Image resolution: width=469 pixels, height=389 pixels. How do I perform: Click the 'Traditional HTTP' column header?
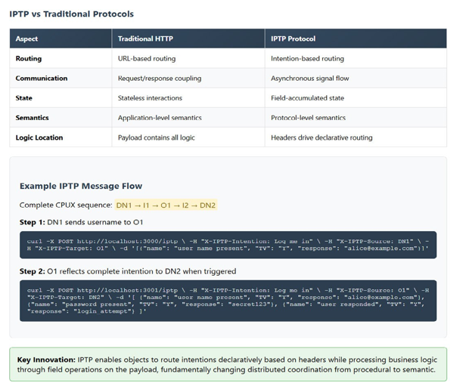click(146, 39)
